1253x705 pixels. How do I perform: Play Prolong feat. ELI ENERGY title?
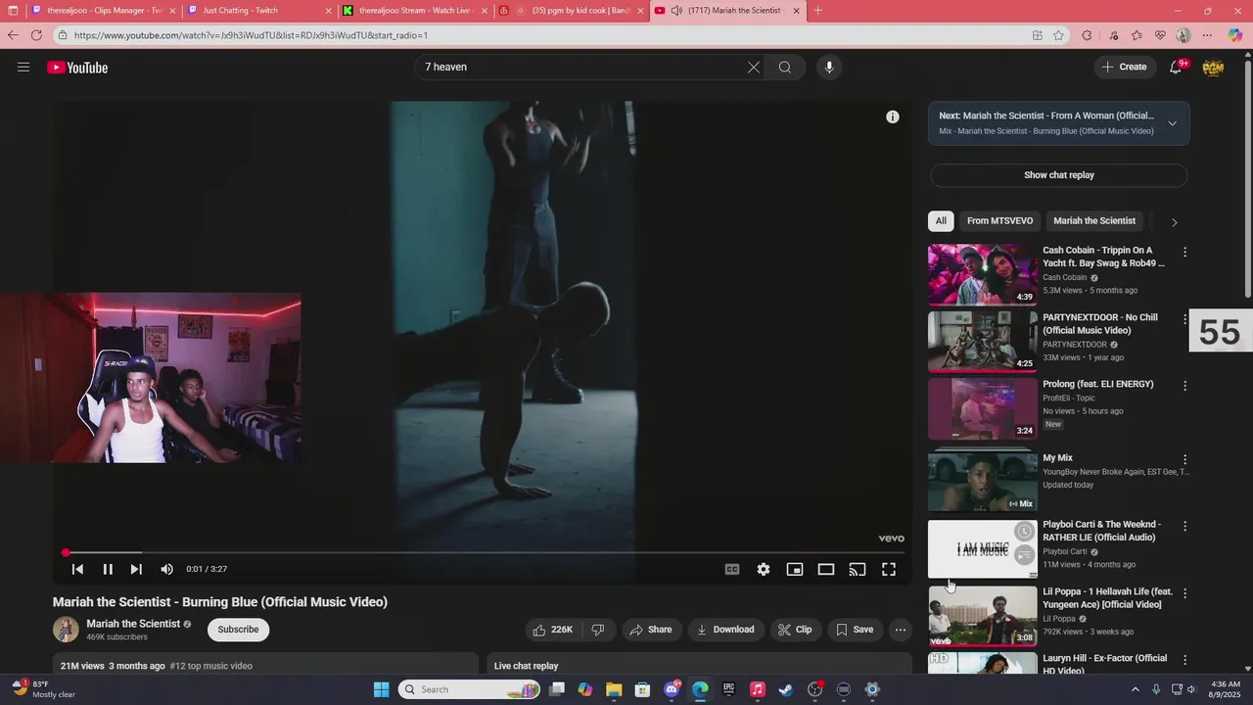[x=1098, y=384]
